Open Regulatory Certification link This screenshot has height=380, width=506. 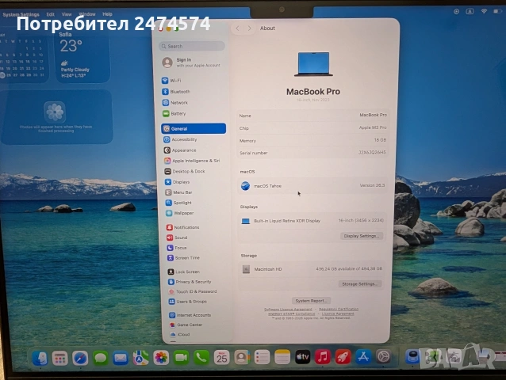point(339,310)
